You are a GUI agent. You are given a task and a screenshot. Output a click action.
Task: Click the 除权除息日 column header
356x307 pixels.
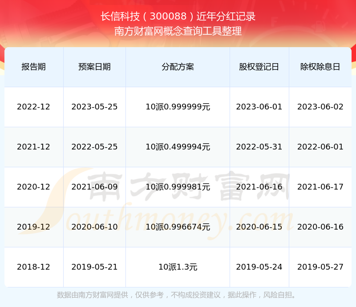320,67
